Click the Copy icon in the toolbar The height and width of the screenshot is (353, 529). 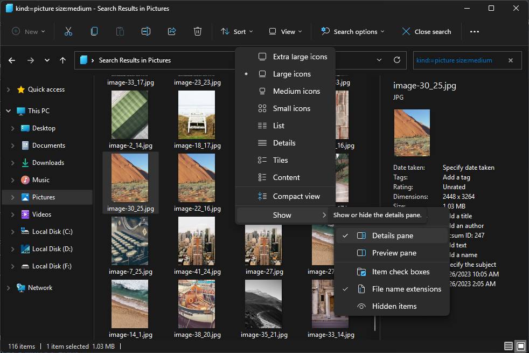pos(94,31)
